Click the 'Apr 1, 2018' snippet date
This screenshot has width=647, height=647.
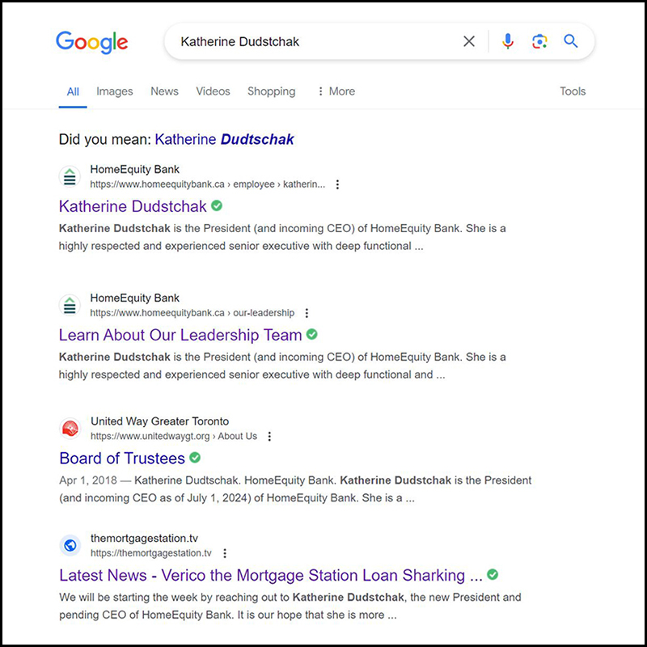point(88,480)
